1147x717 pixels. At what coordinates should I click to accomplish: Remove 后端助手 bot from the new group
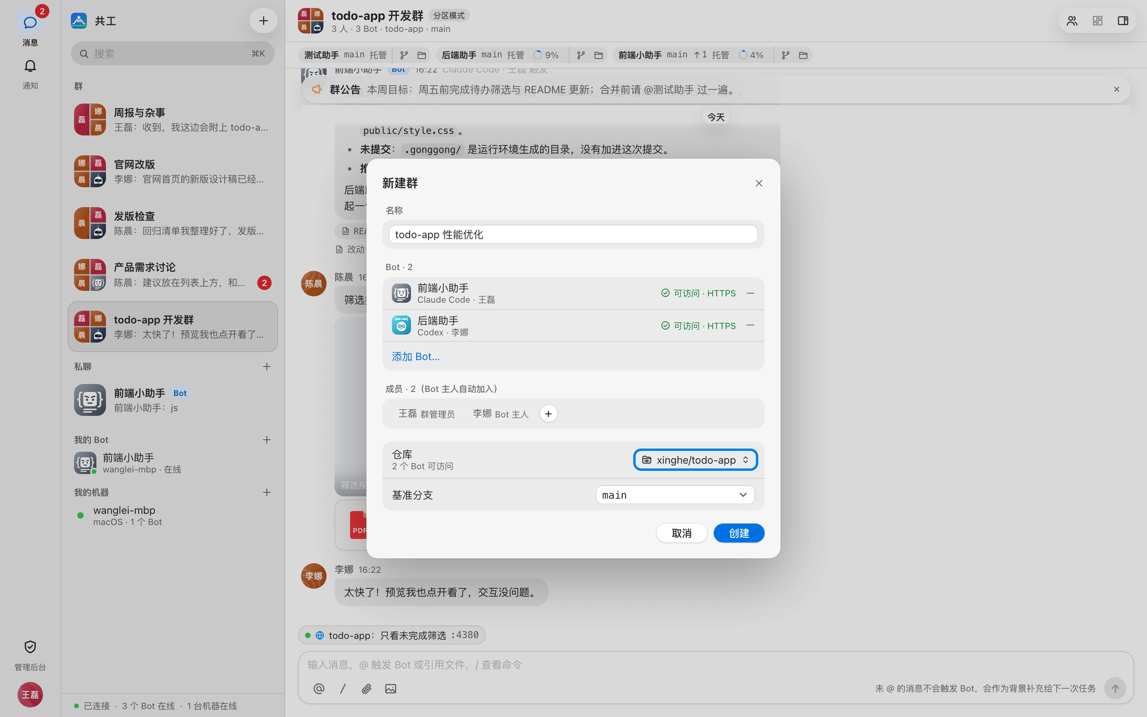click(x=750, y=325)
